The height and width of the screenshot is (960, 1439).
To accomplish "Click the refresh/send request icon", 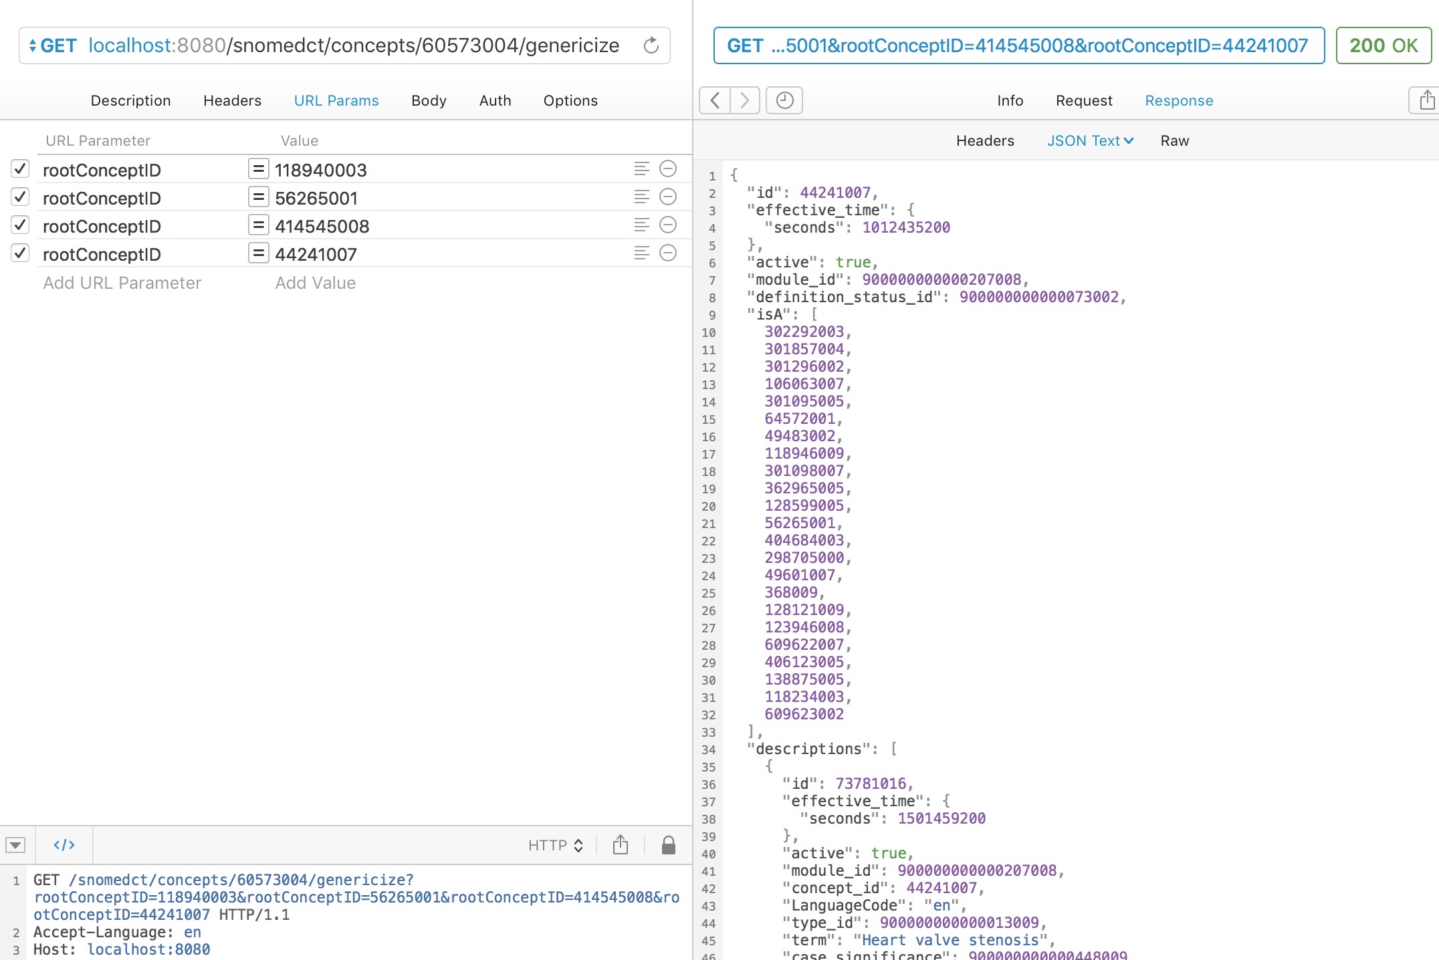I will click(x=651, y=45).
